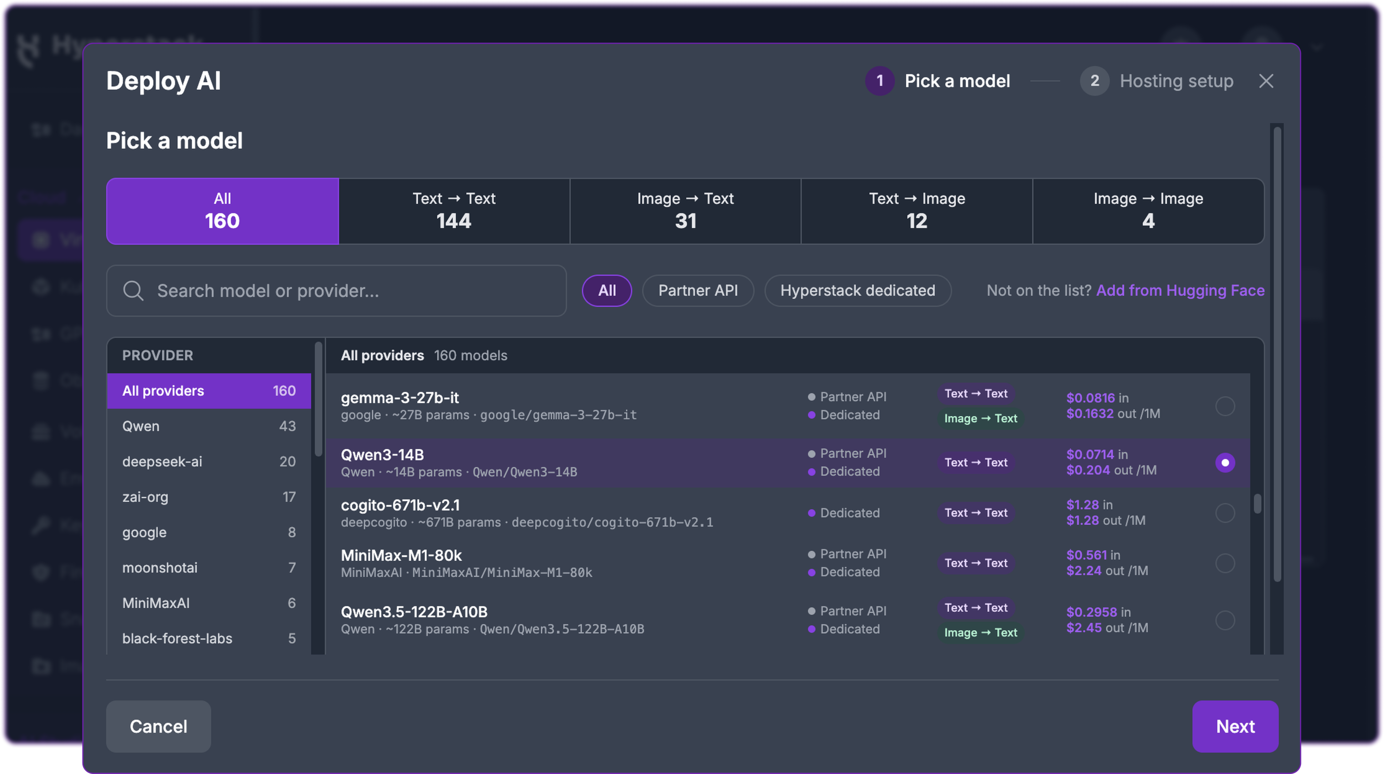1384x774 pixels.
Task: Filter by Hyperstack dedicated
Action: (x=858, y=291)
